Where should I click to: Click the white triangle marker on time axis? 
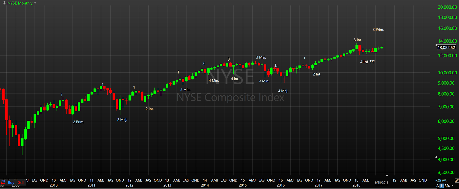[x=387, y=175]
